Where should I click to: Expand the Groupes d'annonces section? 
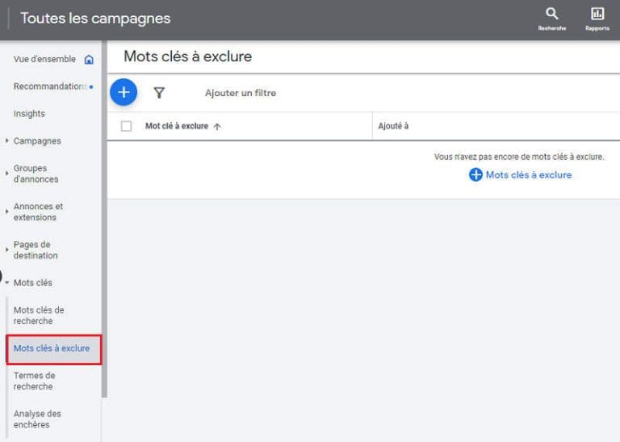pyautogui.click(x=7, y=174)
